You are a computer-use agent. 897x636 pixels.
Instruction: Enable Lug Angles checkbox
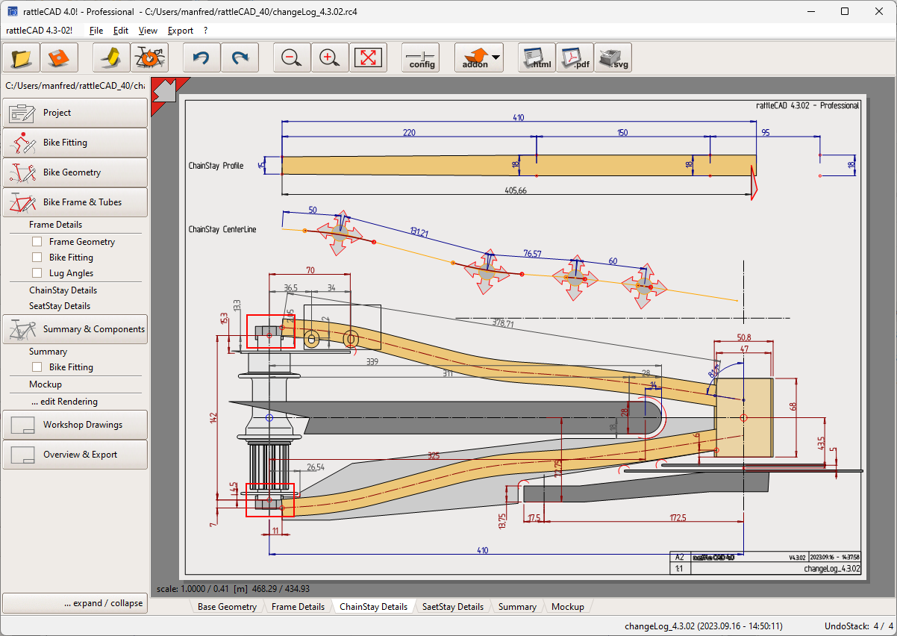pyautogui.click(x=37, y=273)
